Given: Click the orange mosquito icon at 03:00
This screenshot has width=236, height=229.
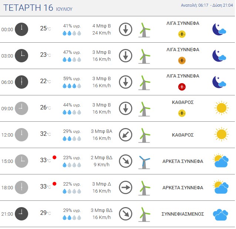Looking at the screenshot, I should (182, 60).
